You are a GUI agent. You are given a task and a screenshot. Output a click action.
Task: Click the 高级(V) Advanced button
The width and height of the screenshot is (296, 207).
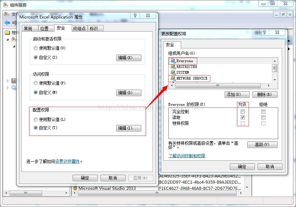262,145
